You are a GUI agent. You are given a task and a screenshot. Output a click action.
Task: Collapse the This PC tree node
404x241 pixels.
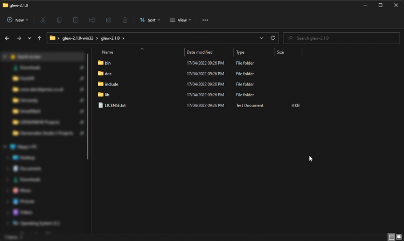click(5, 147)
